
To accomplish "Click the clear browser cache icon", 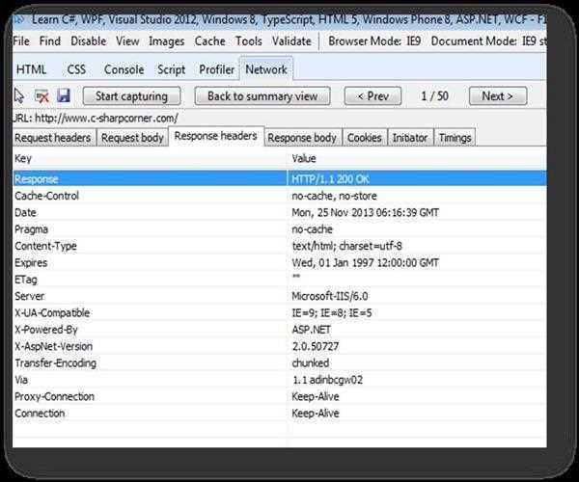I will coord(41,96).
